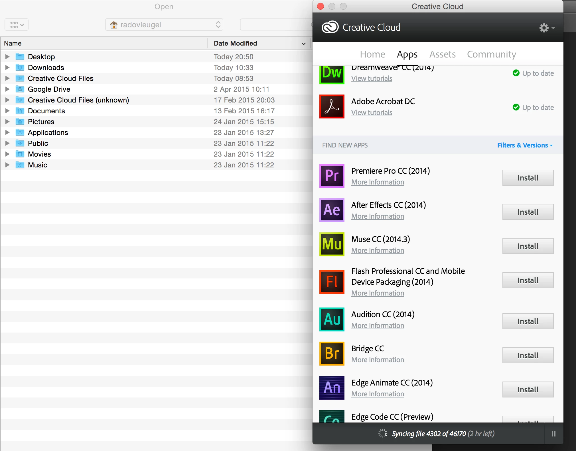Viewport: 576px width, 451px height.
Task: Click the Adobe Acrobat DC icon
Action: click(332, 106)
